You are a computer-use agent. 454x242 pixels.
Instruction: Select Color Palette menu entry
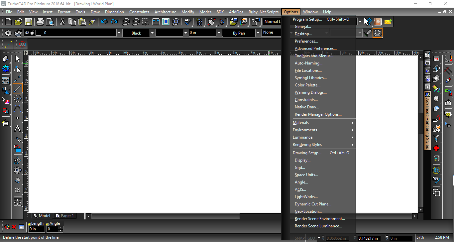[x=323, y=85]
